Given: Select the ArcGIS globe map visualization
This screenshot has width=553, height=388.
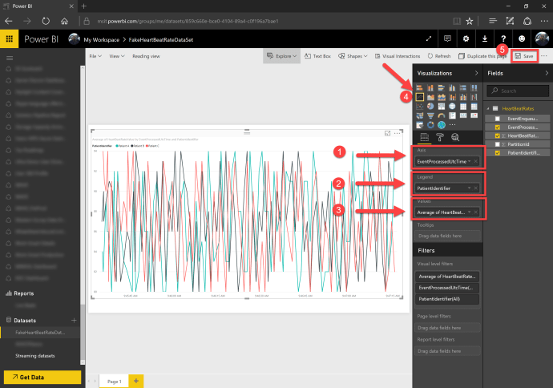Looking at the screenshot, I should click(442, 125).
